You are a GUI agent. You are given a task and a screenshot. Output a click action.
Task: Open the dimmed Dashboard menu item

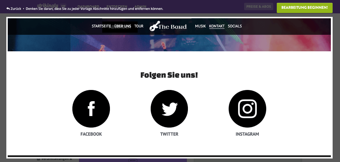tap(88, 7)
